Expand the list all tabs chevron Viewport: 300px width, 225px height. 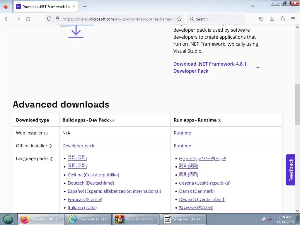253,6
